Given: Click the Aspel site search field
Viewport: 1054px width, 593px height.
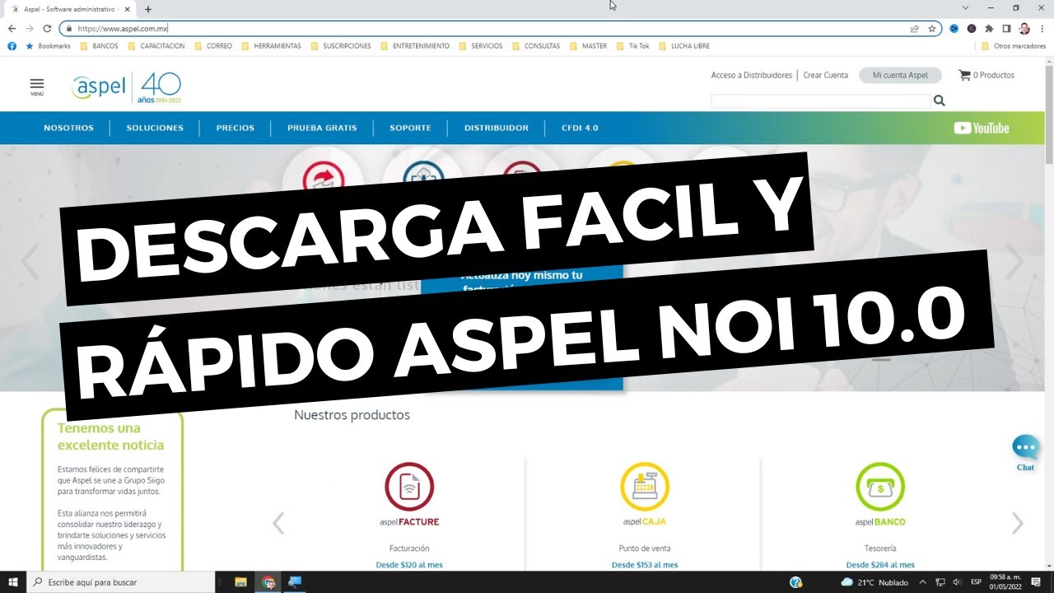Looking at the screenshot, I should coord(820,101).
